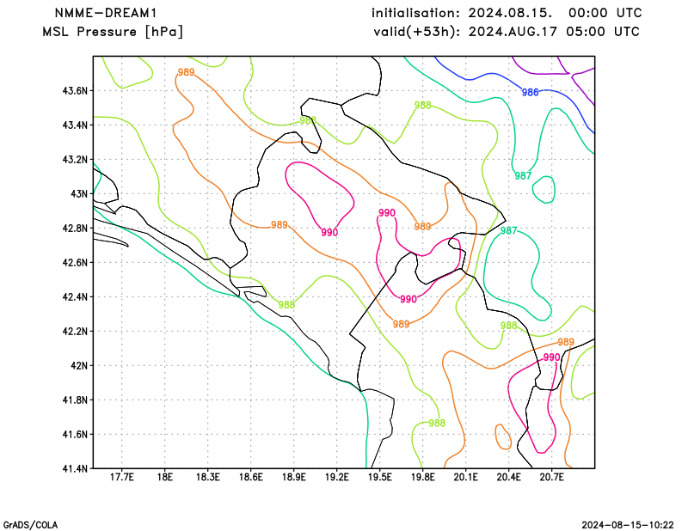This screenshot has width=688, height=531.
Task: Click the 42N latitude label
Action: coord(79,365)
